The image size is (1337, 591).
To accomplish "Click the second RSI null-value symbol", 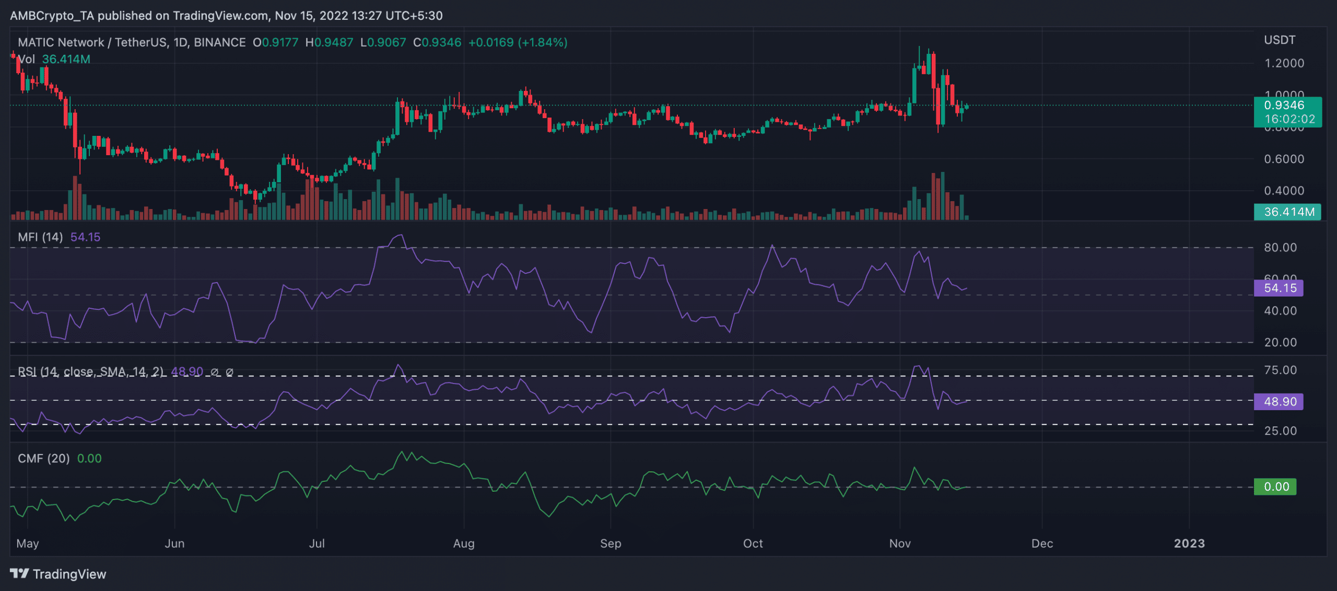I will 229,372.
